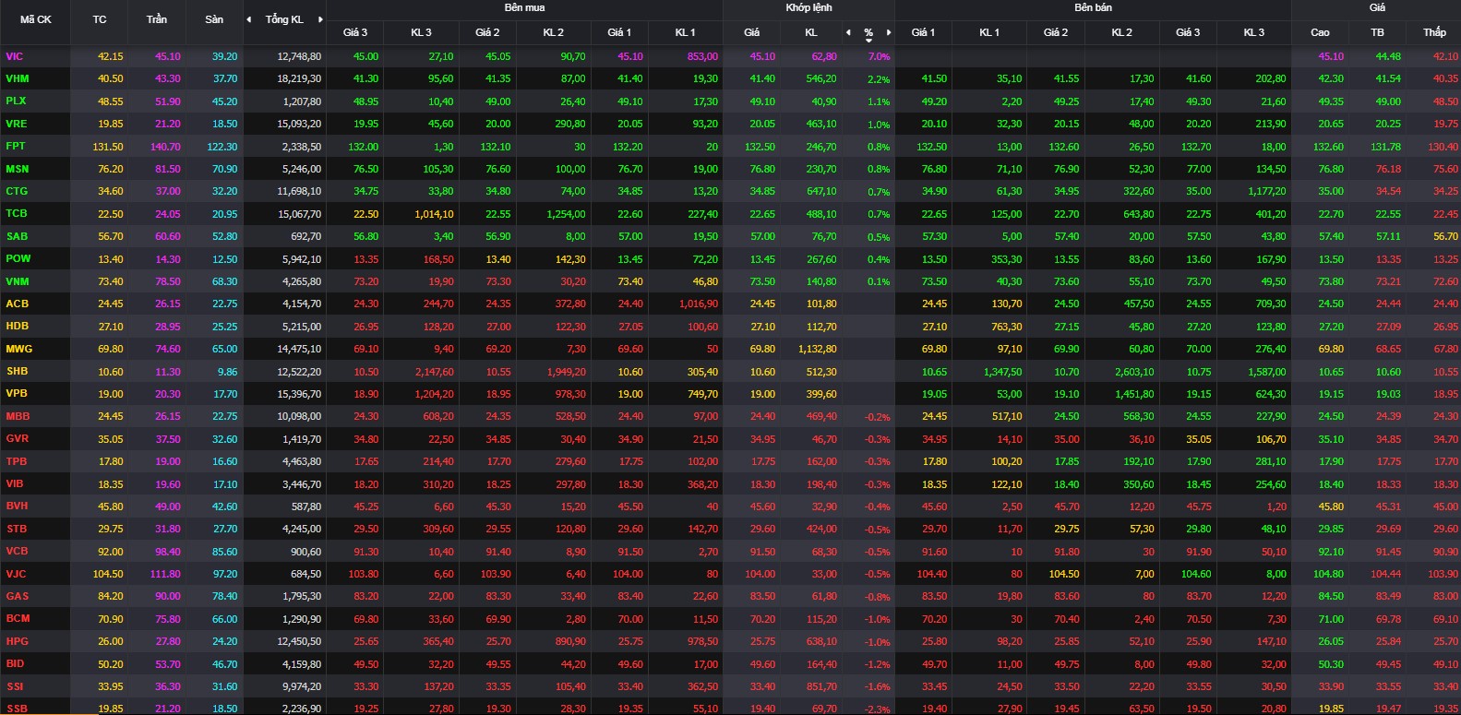This screenshot has height=715, width=1461.
Task: Open the GAS stock symbol
Action: click(x=17, y=596)
